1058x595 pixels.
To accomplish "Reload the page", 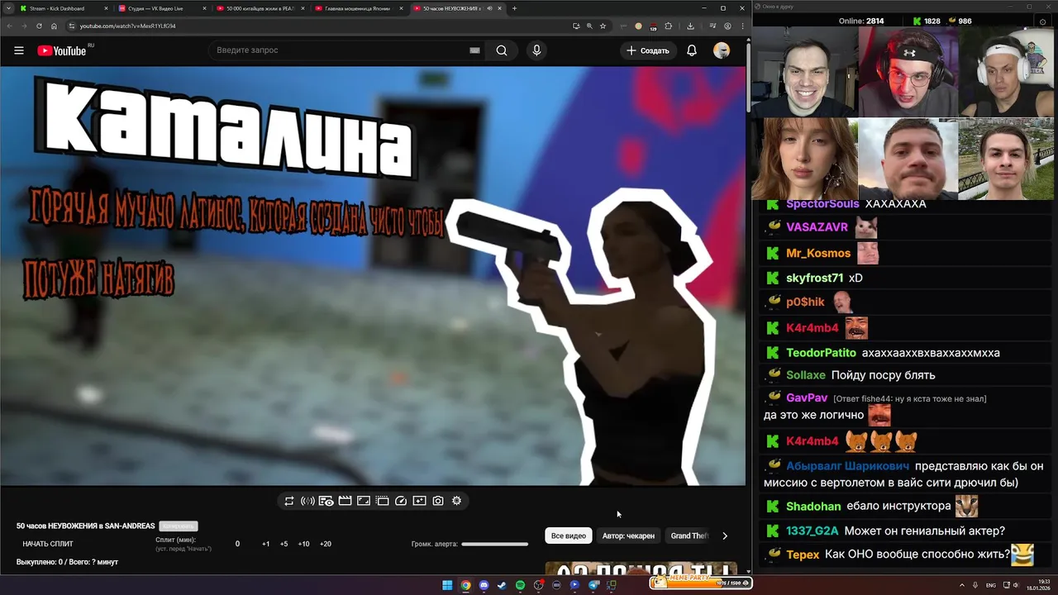I will pyautogui.click(x=39, y=26).
